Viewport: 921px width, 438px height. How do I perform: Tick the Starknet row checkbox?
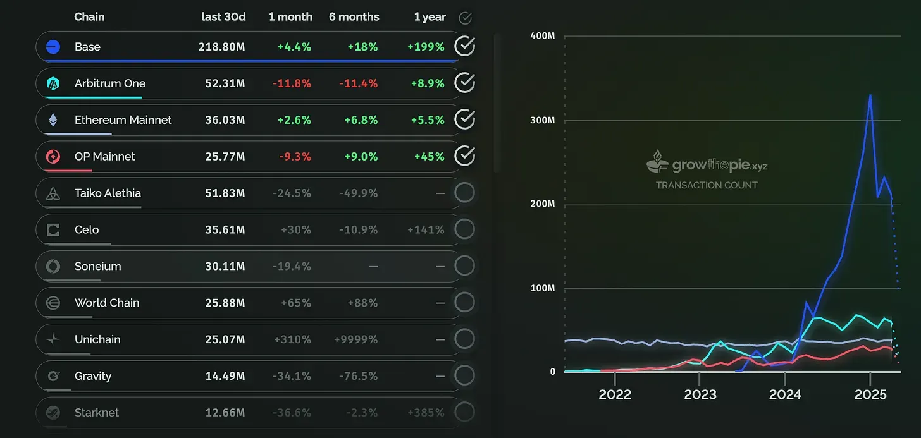pyautogui.click(x=465, y=412)
